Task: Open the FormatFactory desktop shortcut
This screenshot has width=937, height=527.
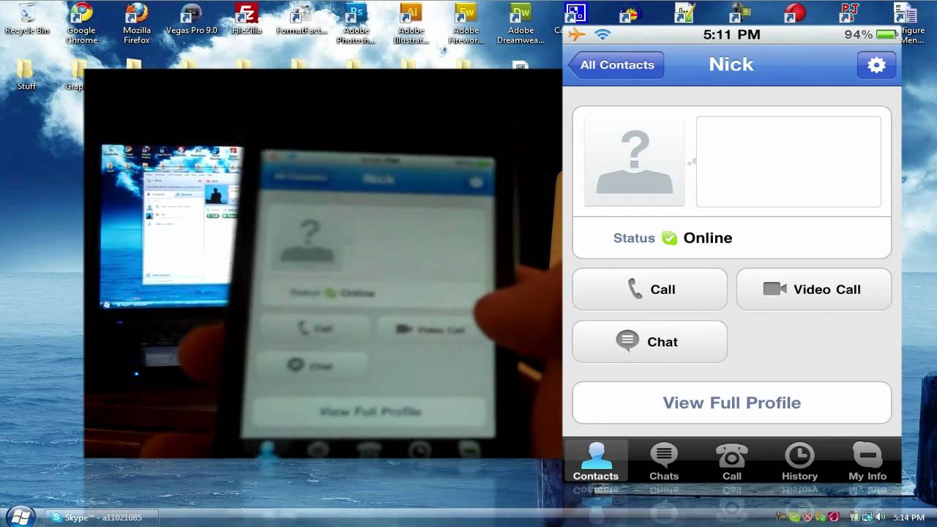Action: click(301, 20)
